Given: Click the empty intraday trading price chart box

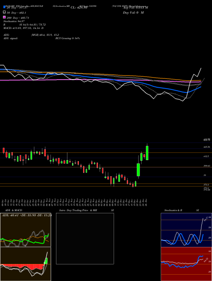Looking at the screenshot, I should pyautogui.click(x=85, y=238).
